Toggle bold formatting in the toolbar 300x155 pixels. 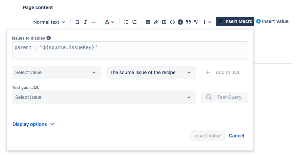[x=77, y=22]
